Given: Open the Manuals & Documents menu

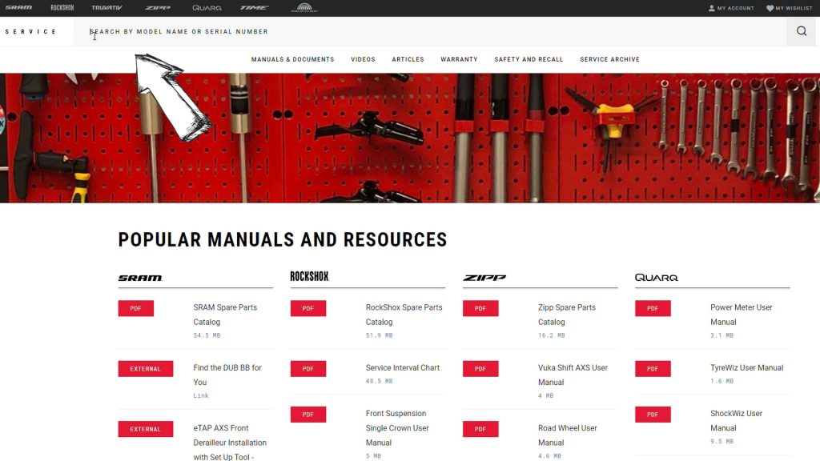Looking at the screenshot, I should 292,59.
